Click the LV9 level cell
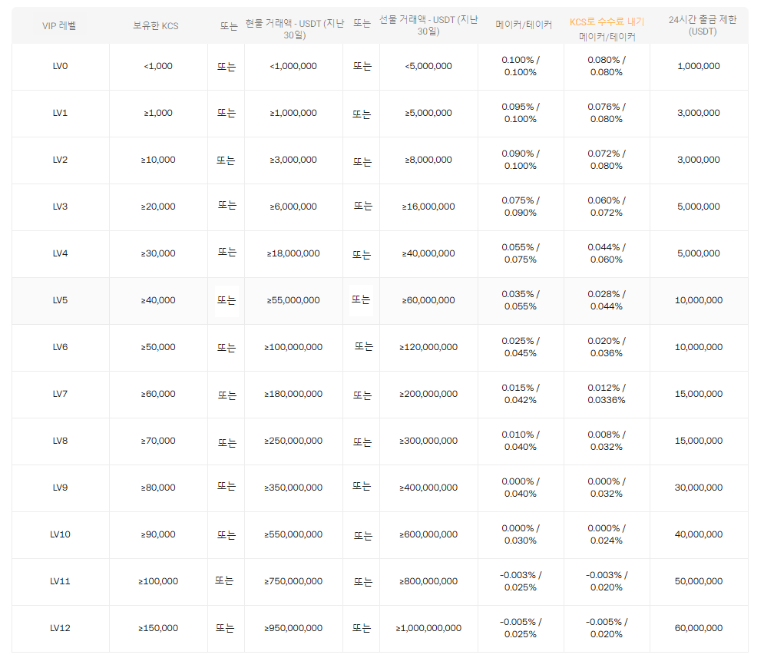Viewport: 764px width, 658px height. pyautogui.click(x=60, y=488)
